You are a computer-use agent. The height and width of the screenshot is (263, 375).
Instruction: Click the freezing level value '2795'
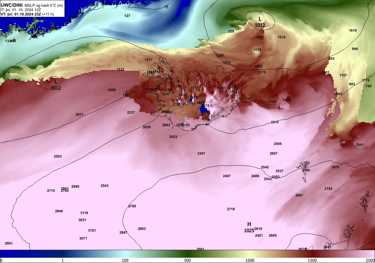pyautogui.click(x=132, y=206)
